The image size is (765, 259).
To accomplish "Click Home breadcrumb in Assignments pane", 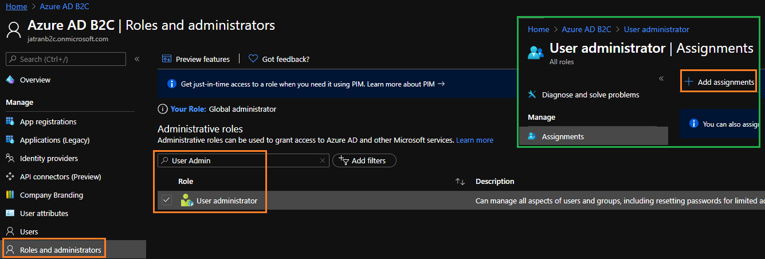I will pos(538,29).
